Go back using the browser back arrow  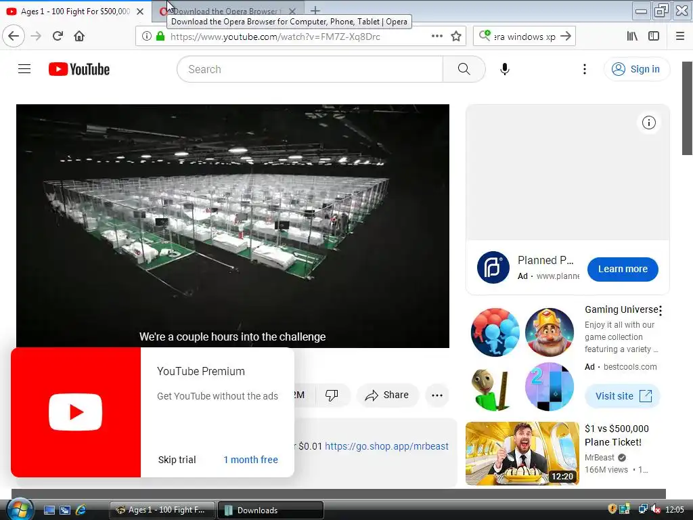point(14,37)
